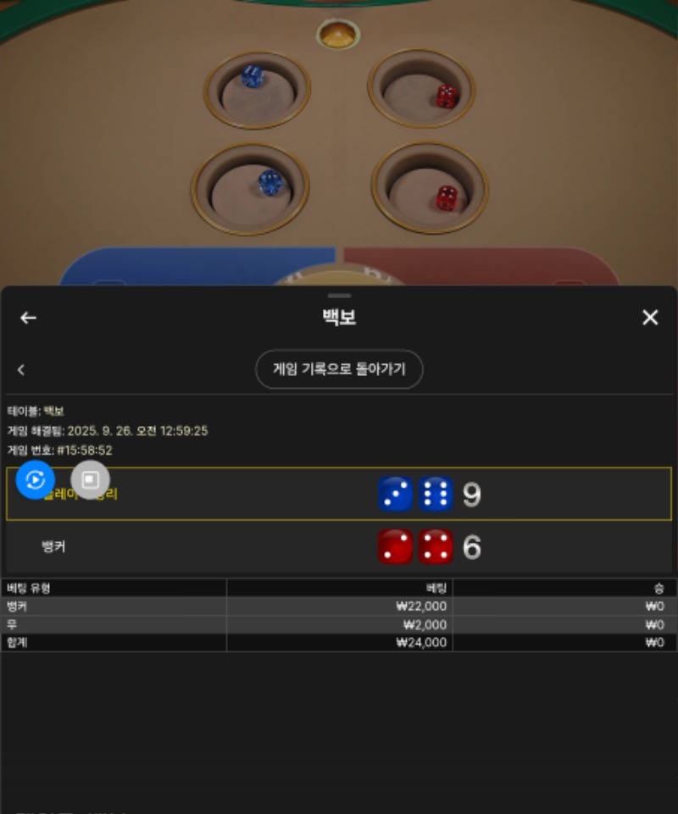
Task: Click the blue dice showing three
Action: tap(396, 494)
